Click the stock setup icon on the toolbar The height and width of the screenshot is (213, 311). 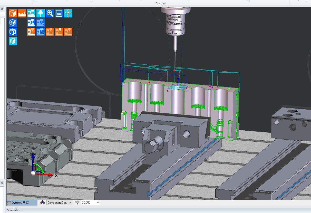click(x=22, y=13)
